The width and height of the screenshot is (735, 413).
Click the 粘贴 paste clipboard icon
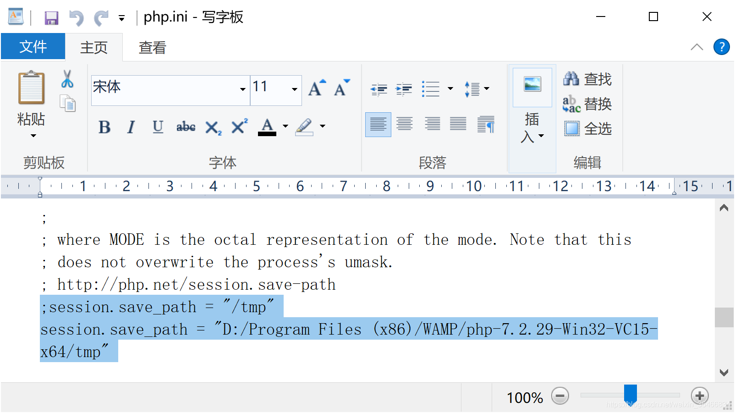click(x=31, y=88)
